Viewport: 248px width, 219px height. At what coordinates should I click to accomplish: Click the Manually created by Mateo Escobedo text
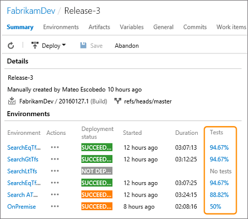click(x=74, y=90)
